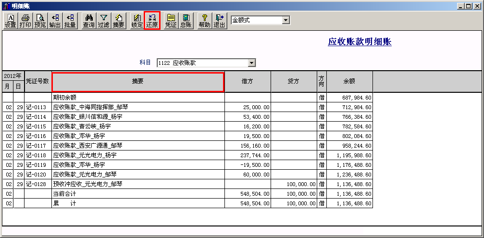Click the 打印 print icon
The width and height of the screenshot is (484, 238).
25,21
